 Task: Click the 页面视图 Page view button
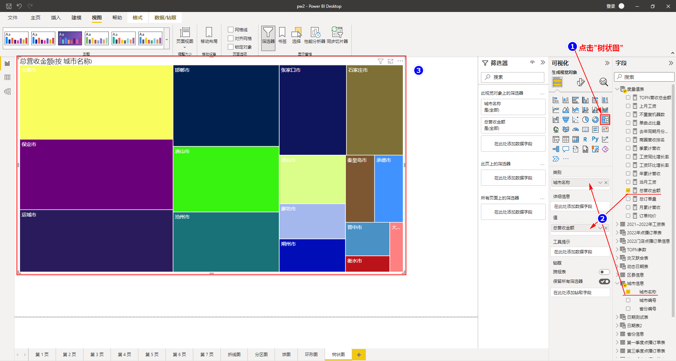[184, 37]
